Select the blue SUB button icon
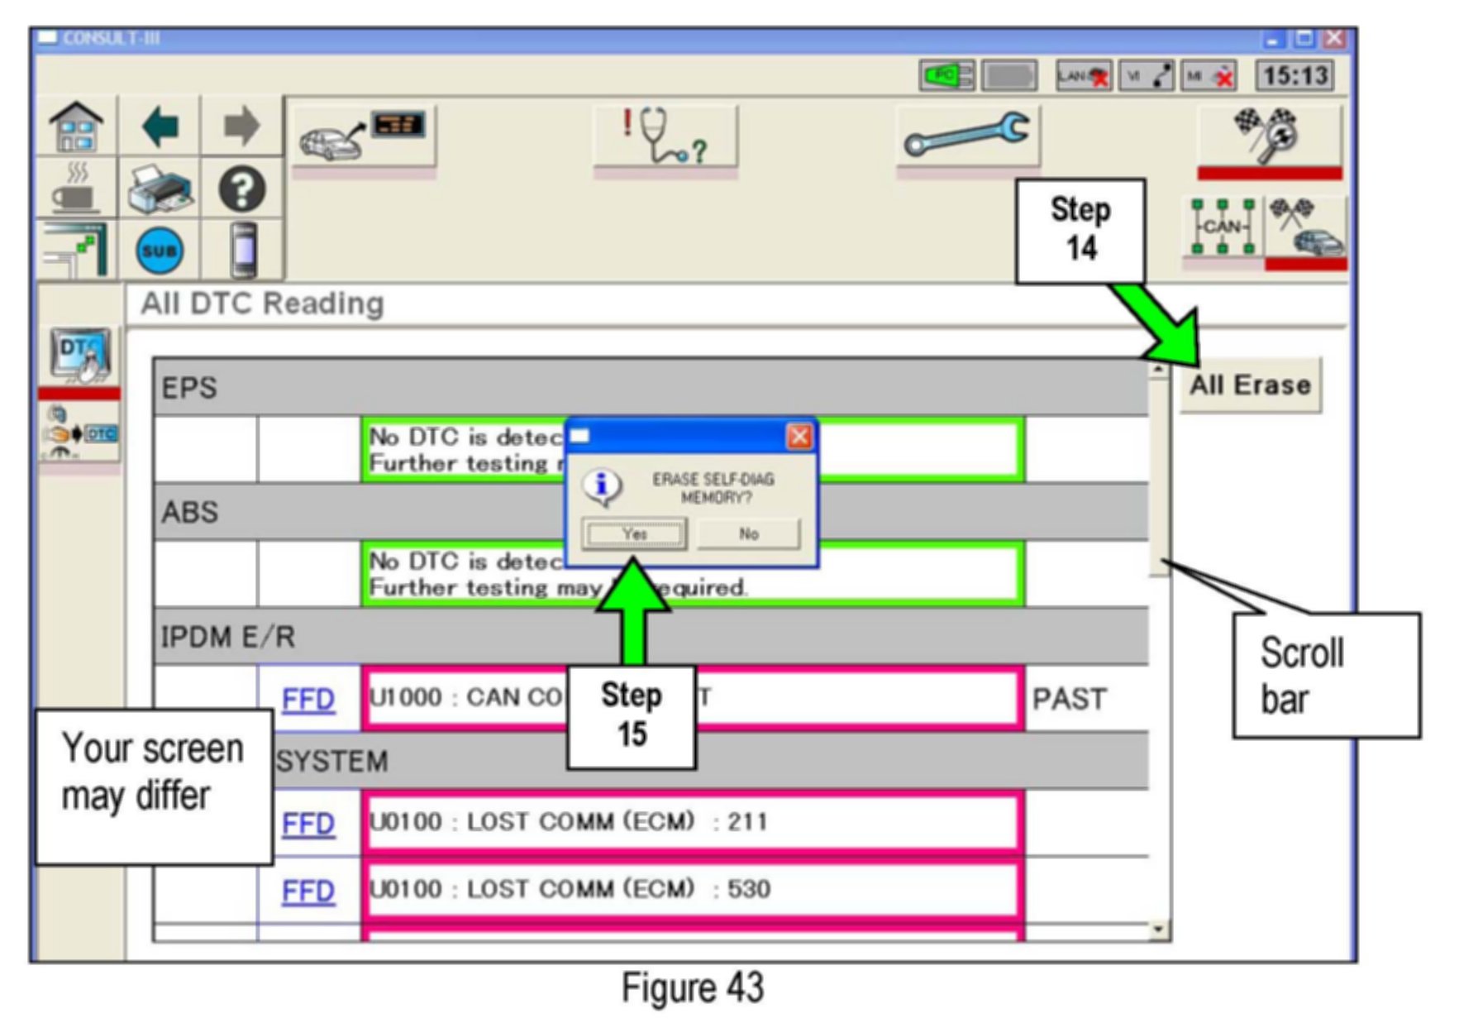Image resolution: width=1459 pixels, height=1023 pixels. point(160,250)
